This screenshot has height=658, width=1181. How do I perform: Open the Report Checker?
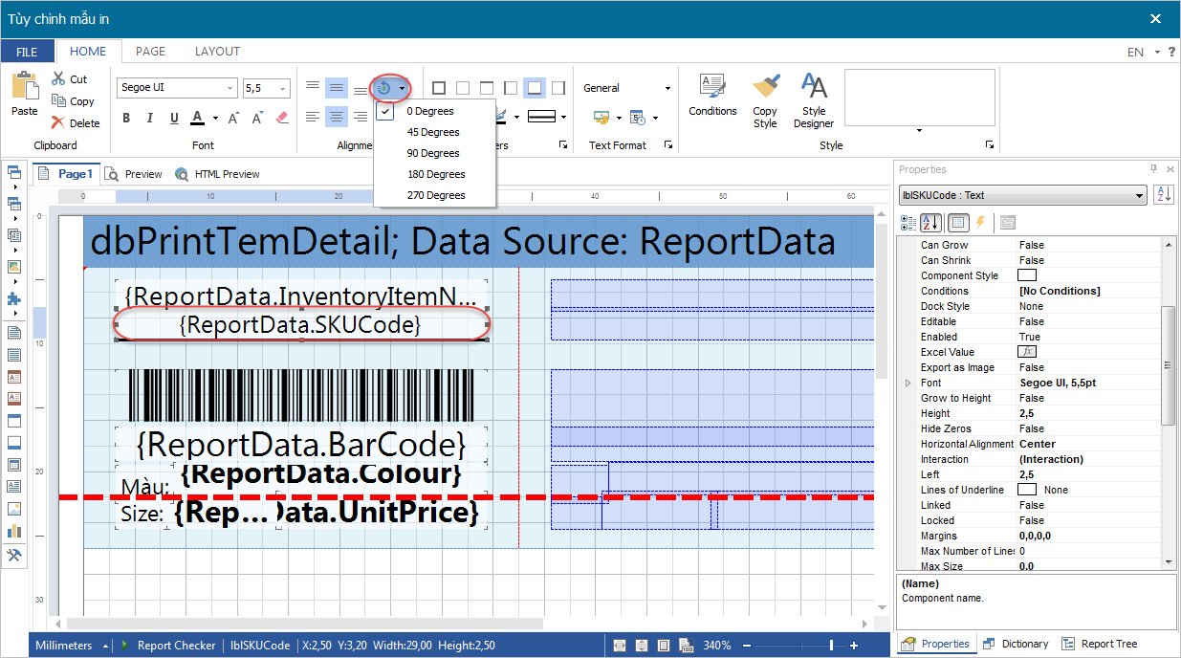click(168, 646)
